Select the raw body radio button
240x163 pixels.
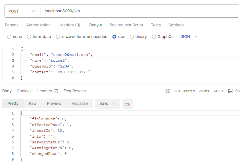(114, 37)
